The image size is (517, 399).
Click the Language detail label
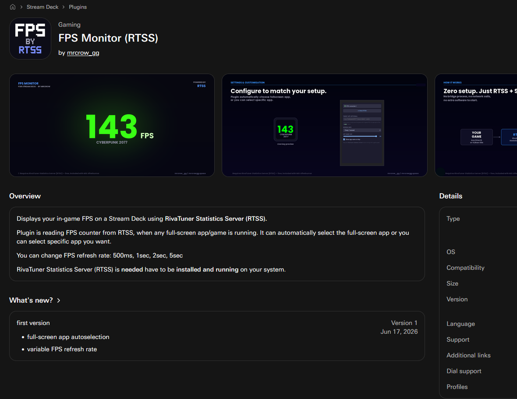460,324
